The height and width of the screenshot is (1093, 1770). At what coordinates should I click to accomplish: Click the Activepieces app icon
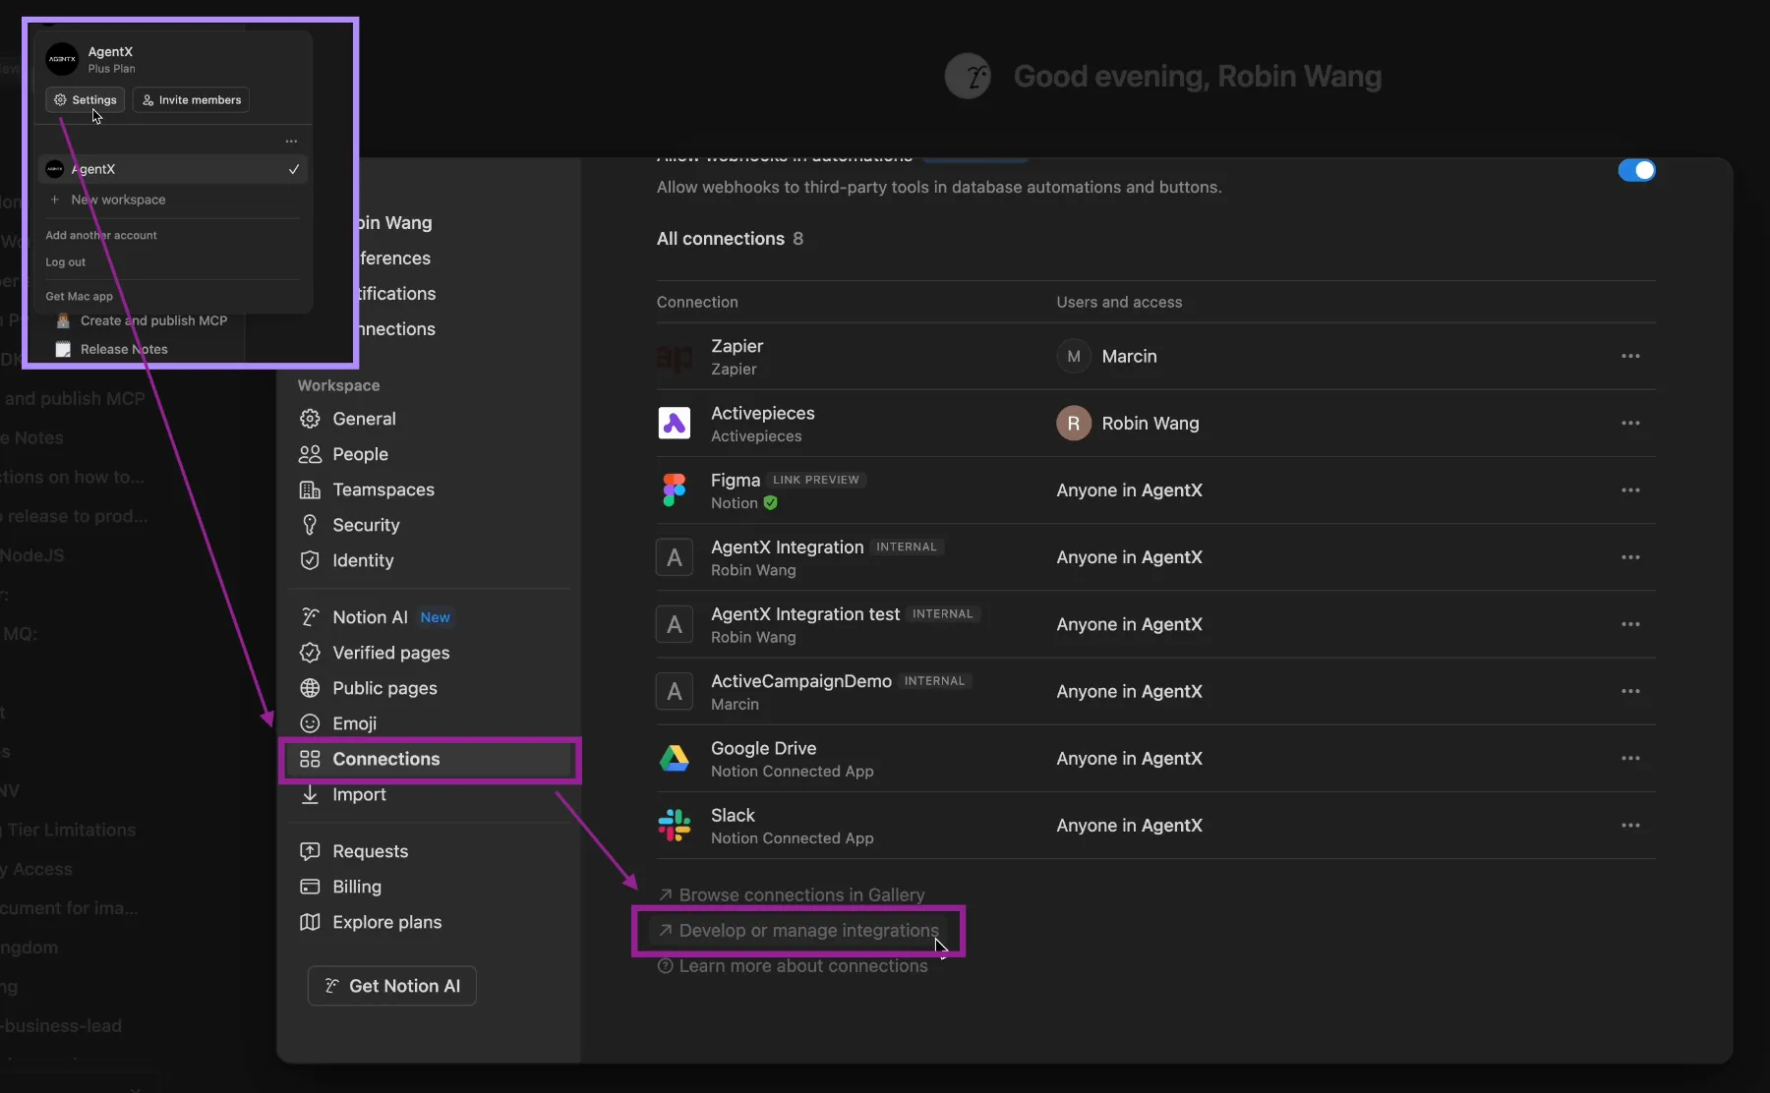[x=675, y=424]
